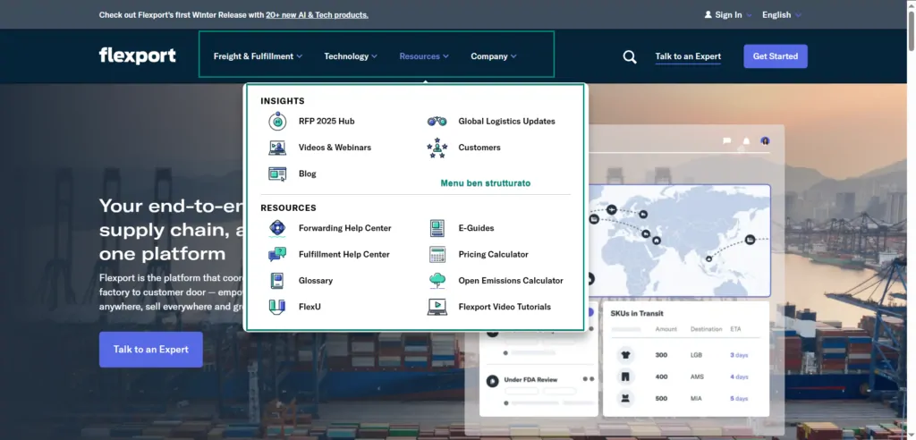Click the Videos & Webinars icon

(277, 148)
